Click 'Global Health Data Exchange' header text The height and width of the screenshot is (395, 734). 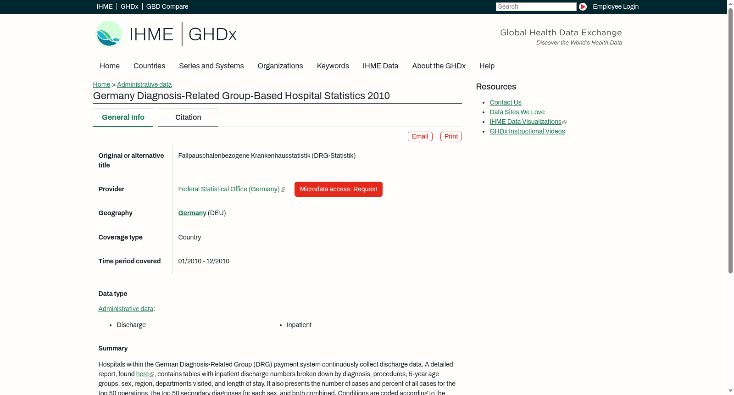click(561, 33)
